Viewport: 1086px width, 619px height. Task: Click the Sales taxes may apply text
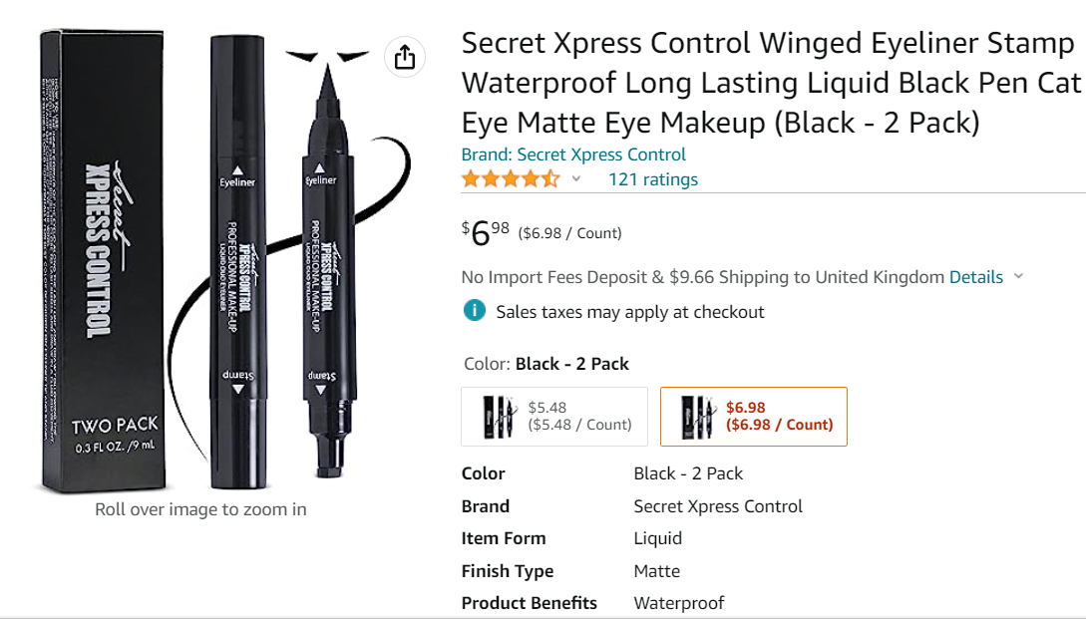pos(630,312)
